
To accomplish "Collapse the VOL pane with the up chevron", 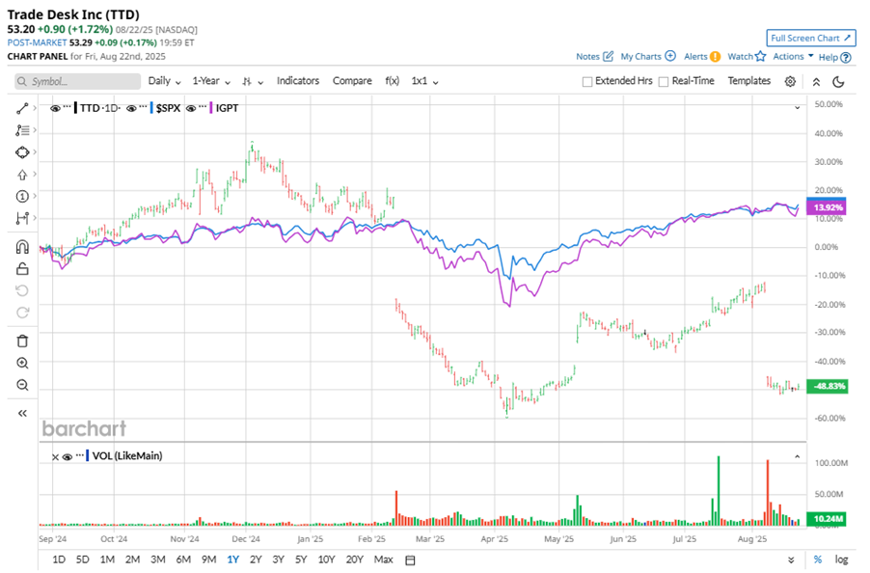I will [798, 456].
